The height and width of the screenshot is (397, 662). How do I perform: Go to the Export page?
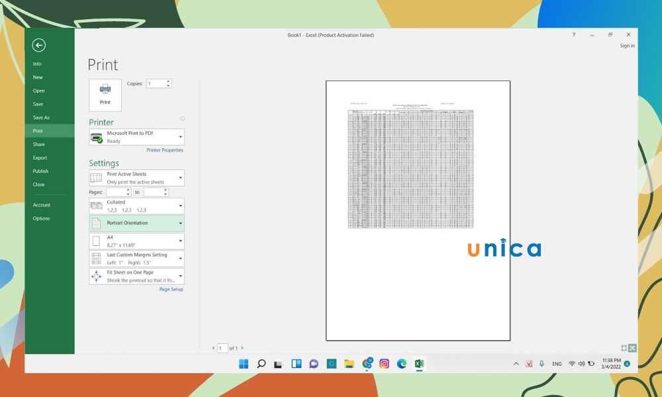[40, 157]
